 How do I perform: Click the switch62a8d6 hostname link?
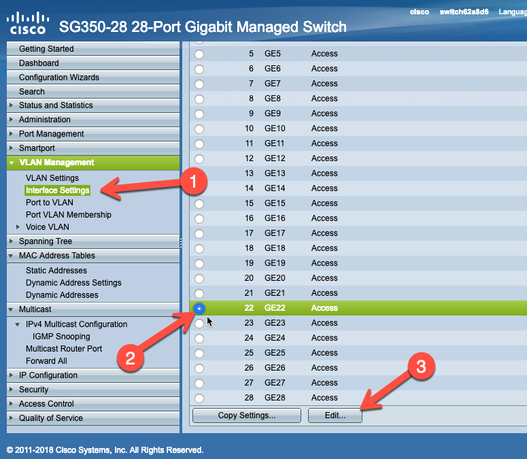click(x=464, y=12)
